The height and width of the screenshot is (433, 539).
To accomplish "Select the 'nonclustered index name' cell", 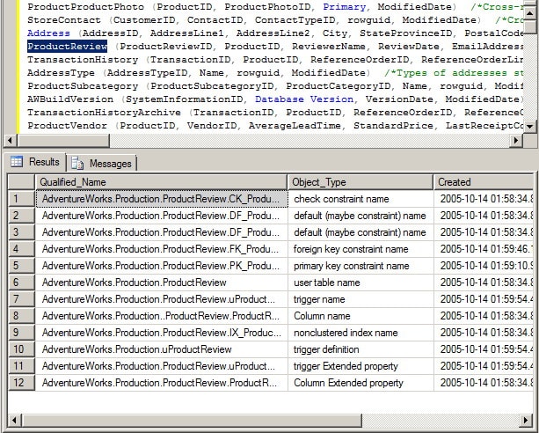I will click(361, 333).
